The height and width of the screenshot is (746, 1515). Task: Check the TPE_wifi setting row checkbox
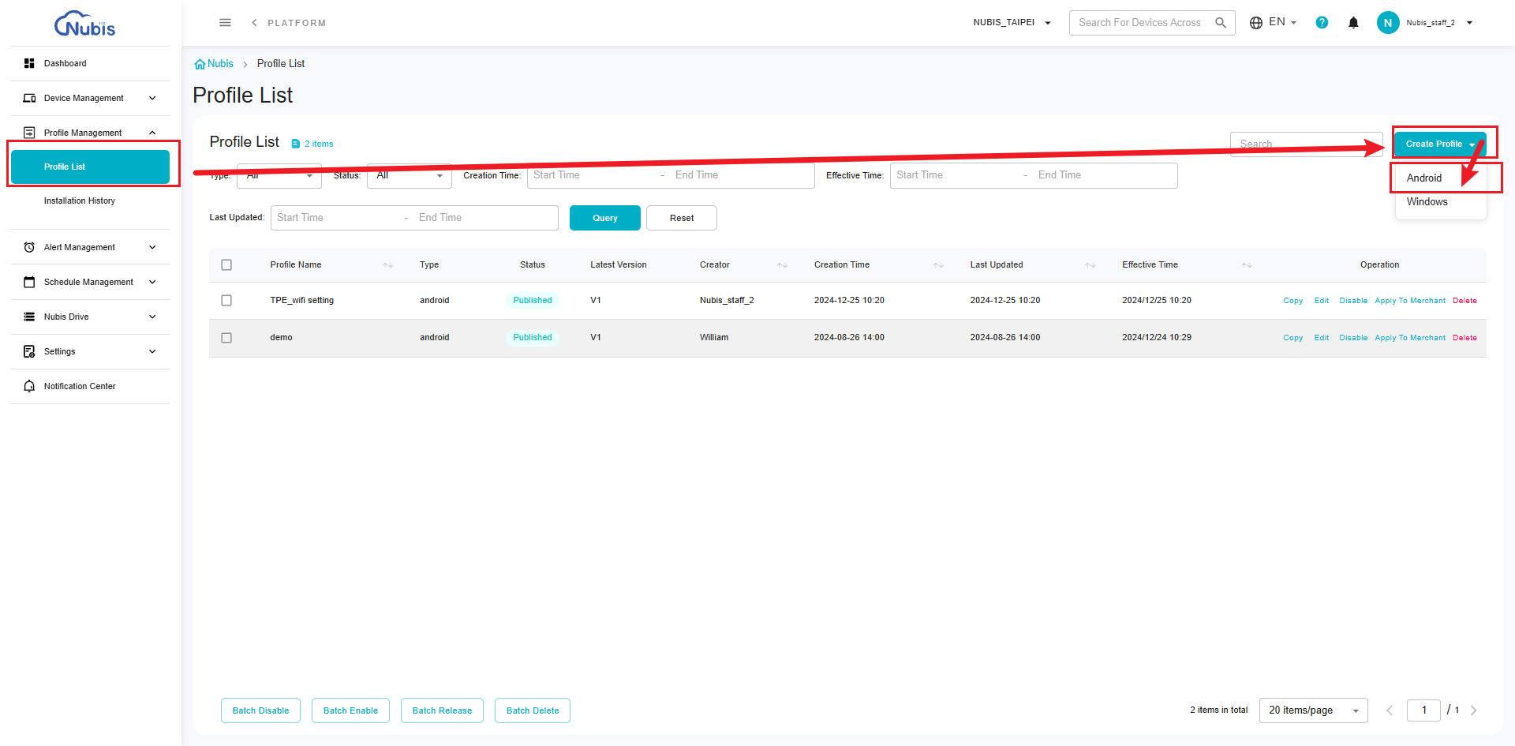click(x=226, y=301)
